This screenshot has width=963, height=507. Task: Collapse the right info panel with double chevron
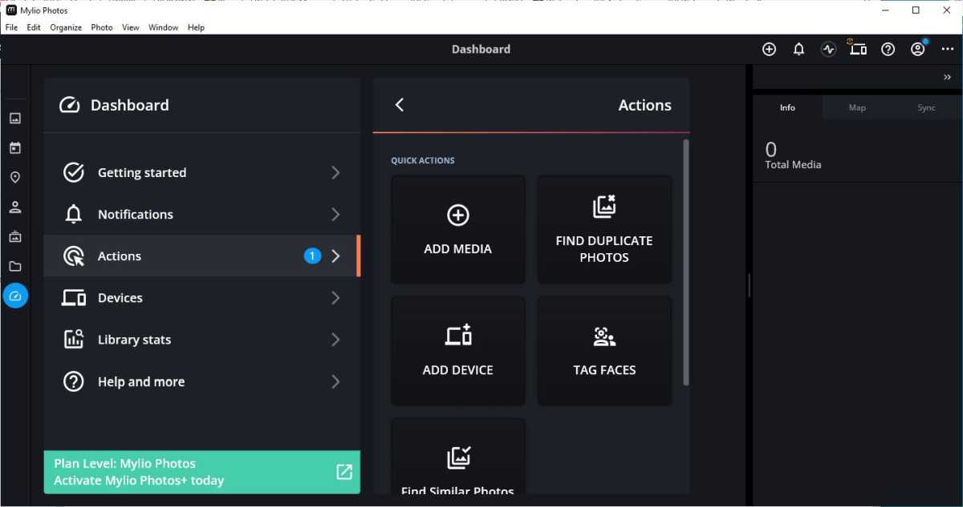tap(947, 78)
